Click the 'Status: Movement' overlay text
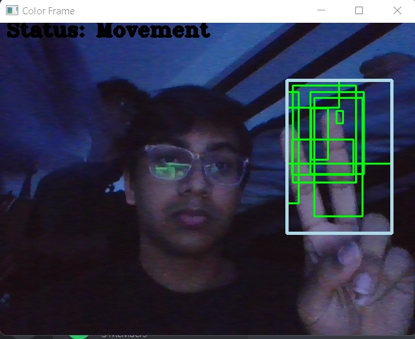 pos(109,31)
